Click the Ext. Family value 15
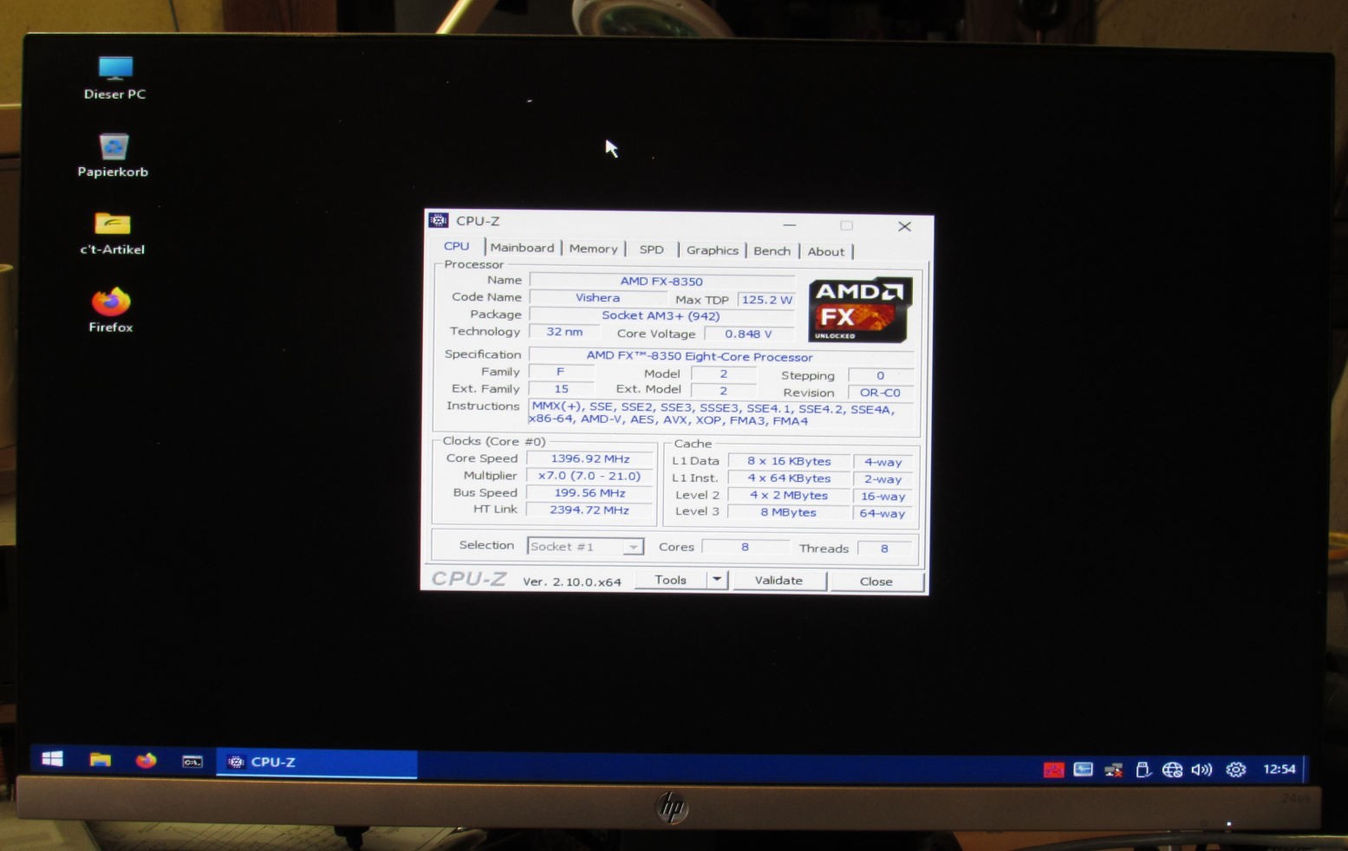Image resolution: width=1348 pixels, height=851 pixels. click(561, 389)
